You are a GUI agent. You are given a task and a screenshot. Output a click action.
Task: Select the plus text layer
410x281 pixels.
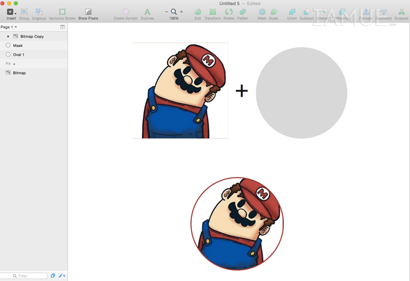(x=34, y=63)
